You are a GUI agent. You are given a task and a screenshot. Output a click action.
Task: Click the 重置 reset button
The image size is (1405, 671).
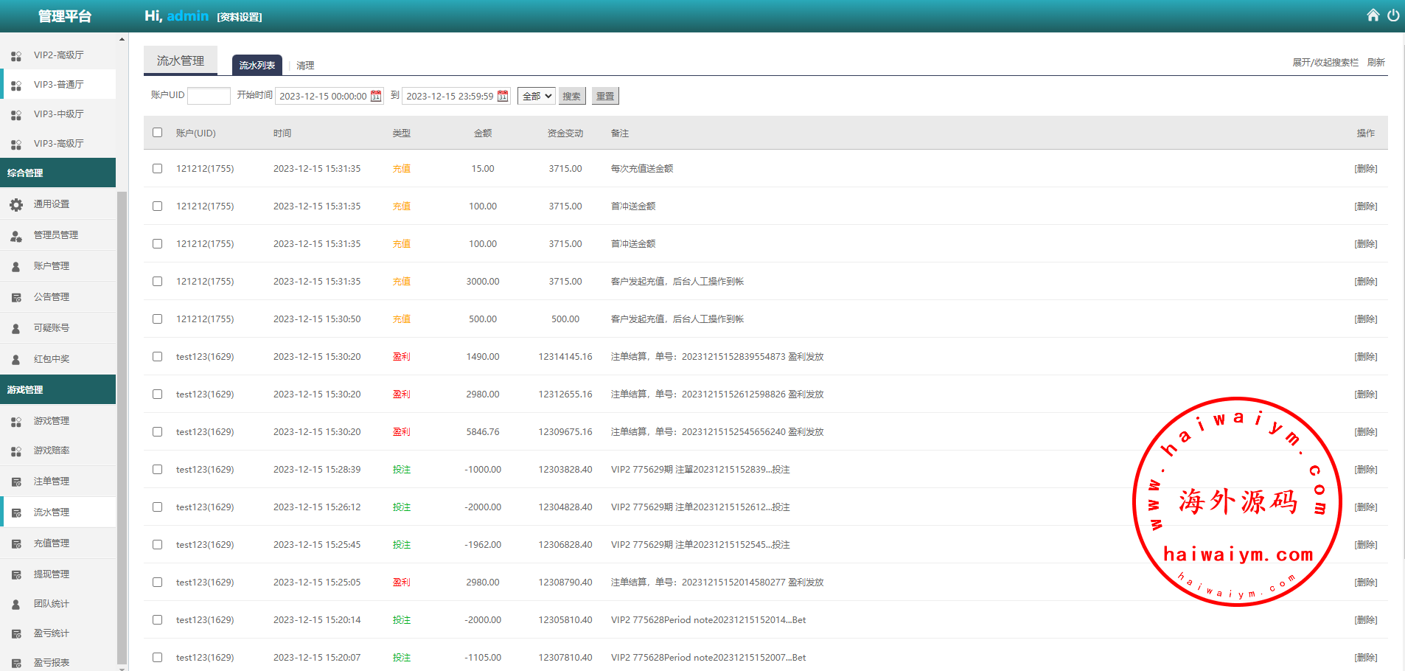pyautogui.click(x=605, y=96)
